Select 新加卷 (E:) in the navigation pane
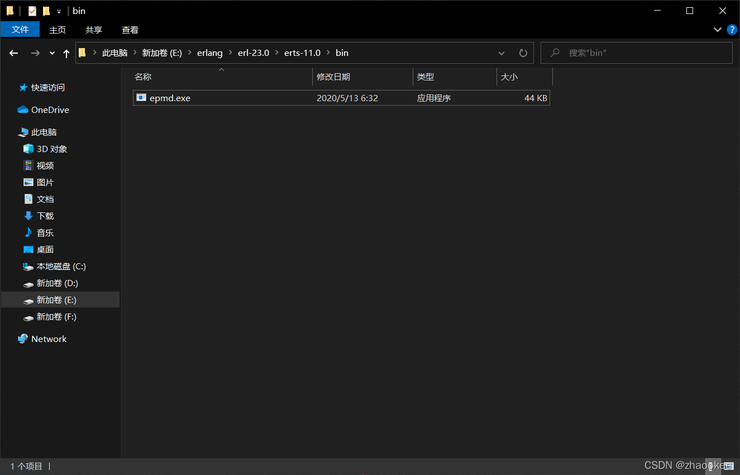Image resolution: width=740 pixels, height=475 pixels. pos(60,300)
